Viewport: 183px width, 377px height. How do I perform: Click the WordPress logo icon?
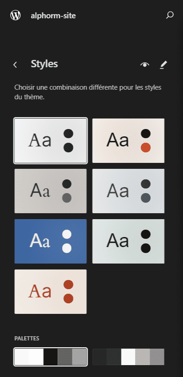[x=16, y=16]
